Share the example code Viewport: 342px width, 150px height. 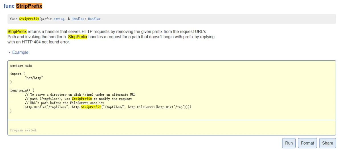(x=327, y=143)
